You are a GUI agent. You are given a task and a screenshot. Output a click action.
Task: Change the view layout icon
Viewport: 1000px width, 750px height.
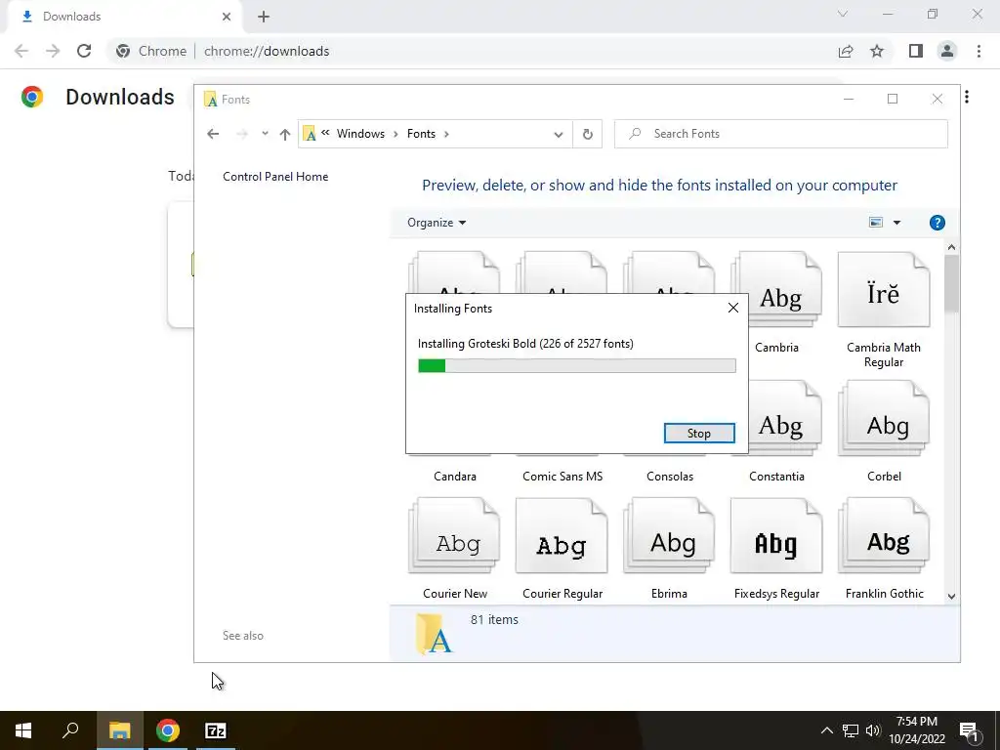point(876,223)
